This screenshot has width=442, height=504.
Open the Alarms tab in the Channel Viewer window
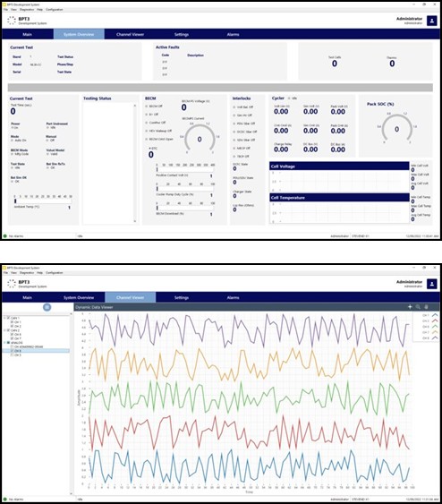[233, 297]
